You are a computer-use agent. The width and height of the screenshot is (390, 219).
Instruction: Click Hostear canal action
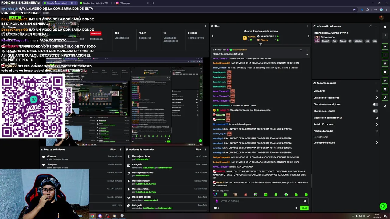(x=321, y=137)
